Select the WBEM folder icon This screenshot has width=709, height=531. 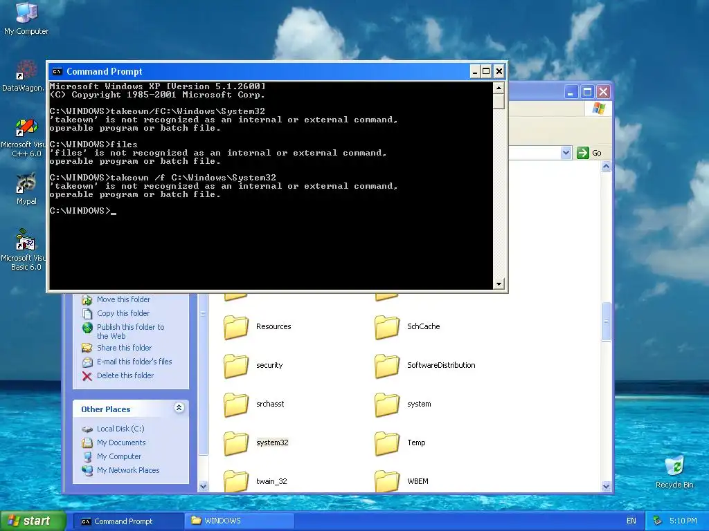coord(387,481)
